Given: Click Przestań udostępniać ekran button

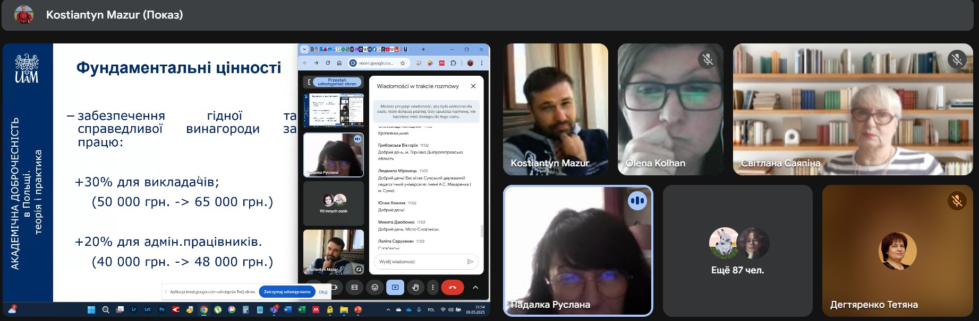Looking at the screenshot, I should pos(337,82).
